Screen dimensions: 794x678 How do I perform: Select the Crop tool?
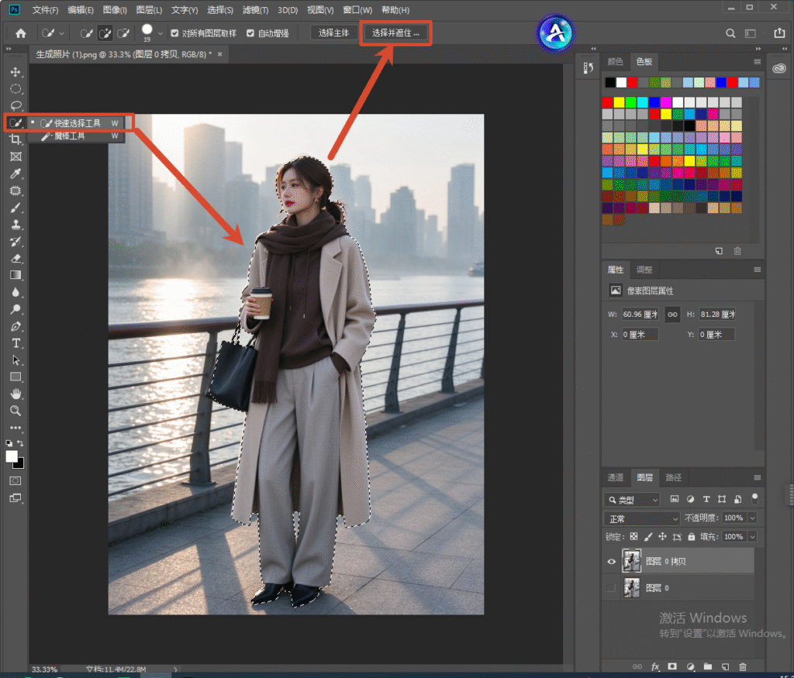coord(16,139)
